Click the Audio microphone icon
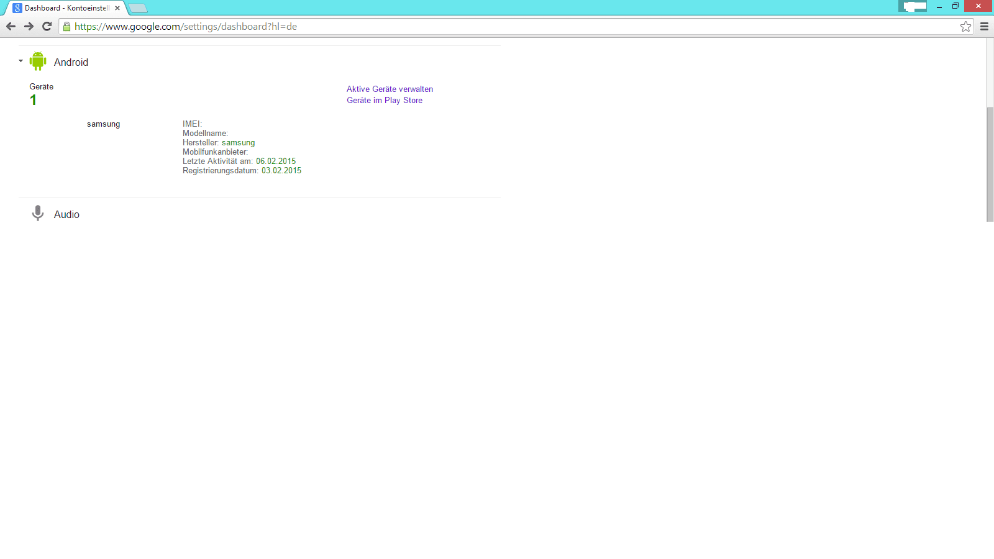 (38, 213)
